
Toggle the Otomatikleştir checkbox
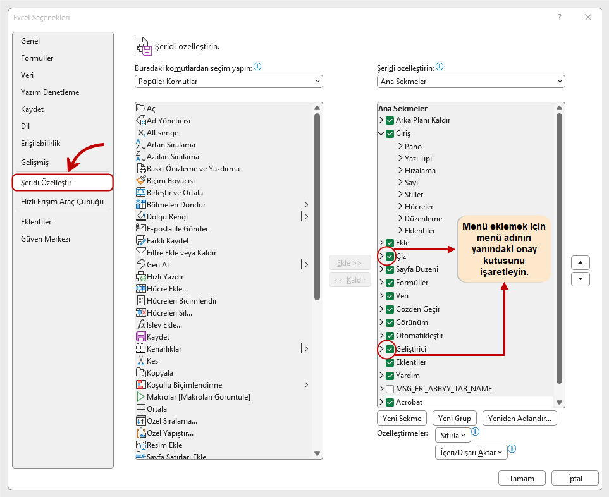click(x=390, y=336)
